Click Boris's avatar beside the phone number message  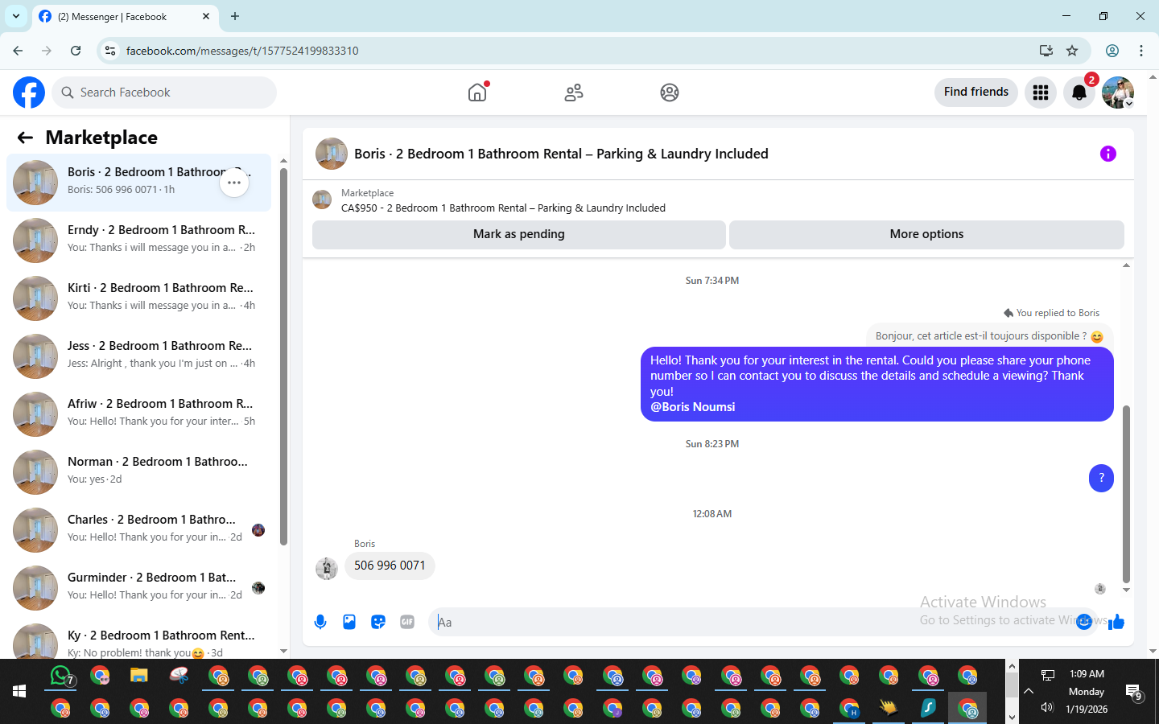click(x=327, y=569)
